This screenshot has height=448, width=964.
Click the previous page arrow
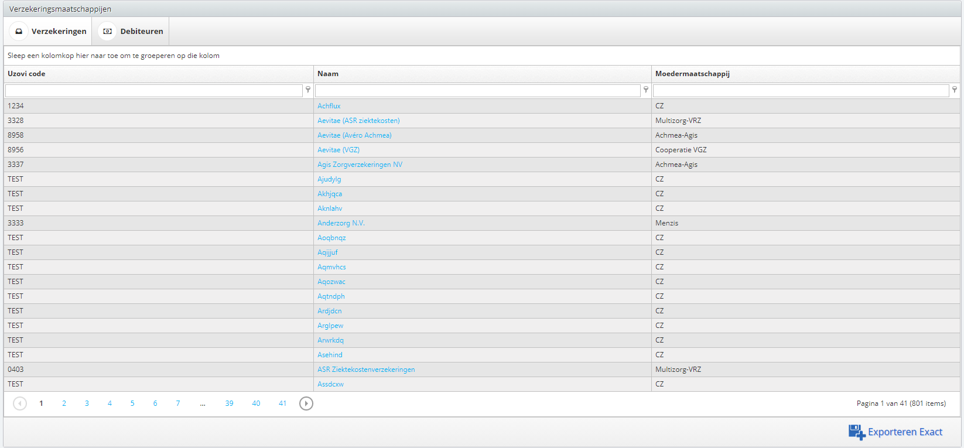click(x=20, y=403)
